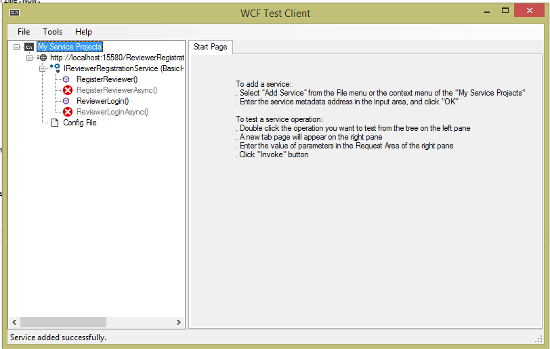The height and width of the screenshot is (349, 550).
Task: Click the 'Service added successfully.' status text
Action: (x=58, y=337)
